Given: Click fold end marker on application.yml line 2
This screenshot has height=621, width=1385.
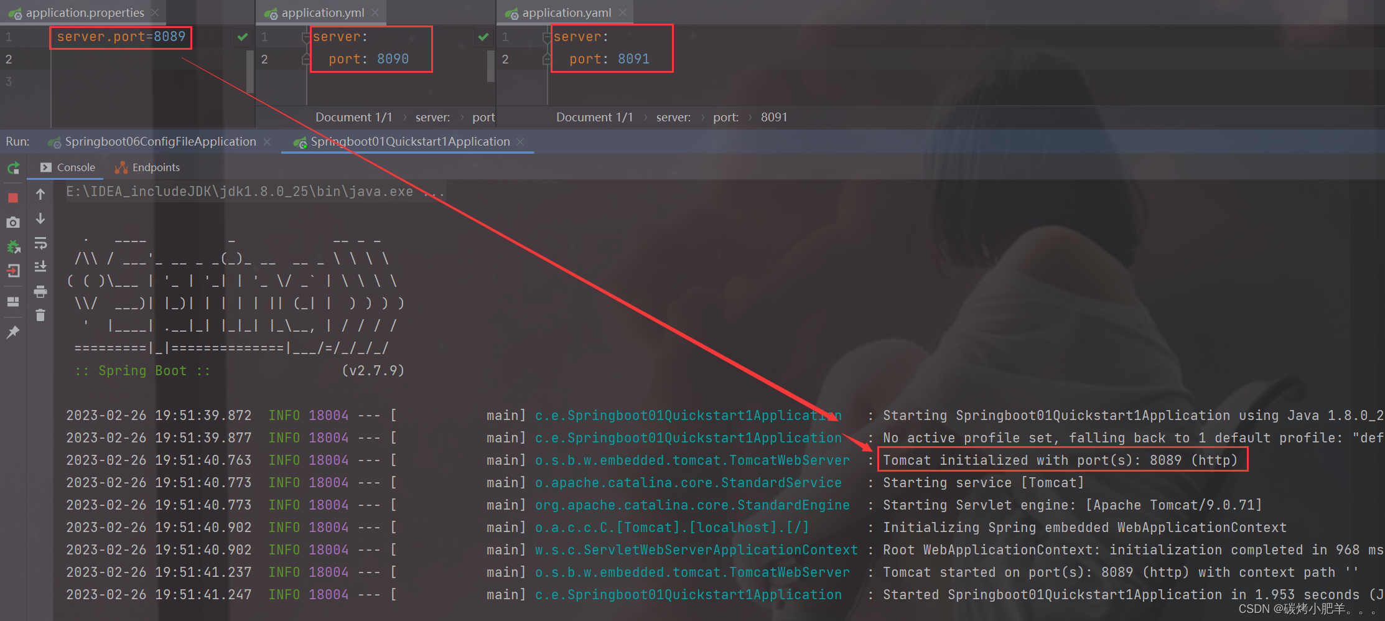Looking at the screenshot, I should tap(305, 59).
